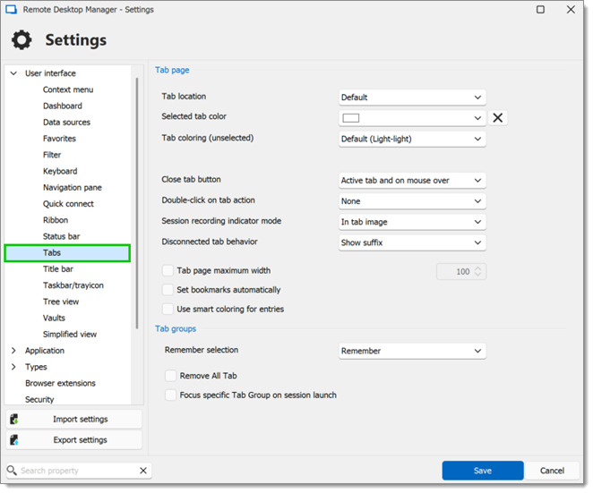Viewport: 593px width, 493px height.
Task: Open Status bar settings
Action: 61,236
